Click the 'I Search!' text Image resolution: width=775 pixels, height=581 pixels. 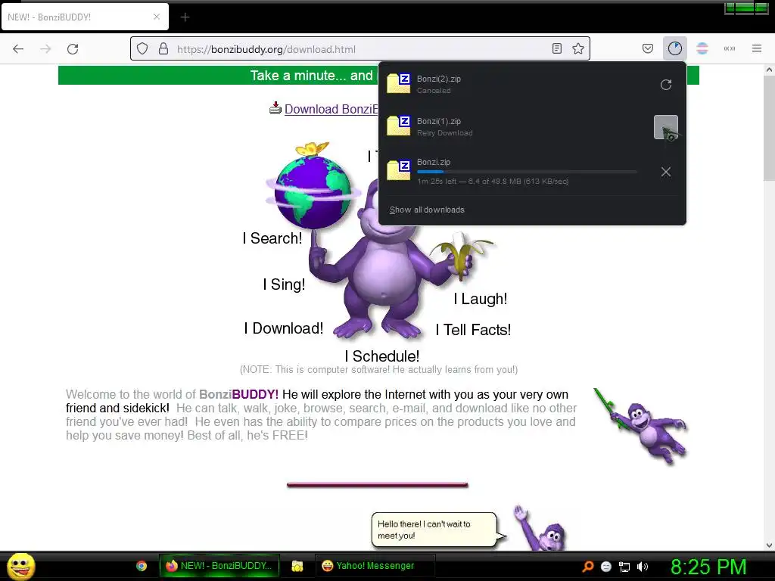pos(272,238)
